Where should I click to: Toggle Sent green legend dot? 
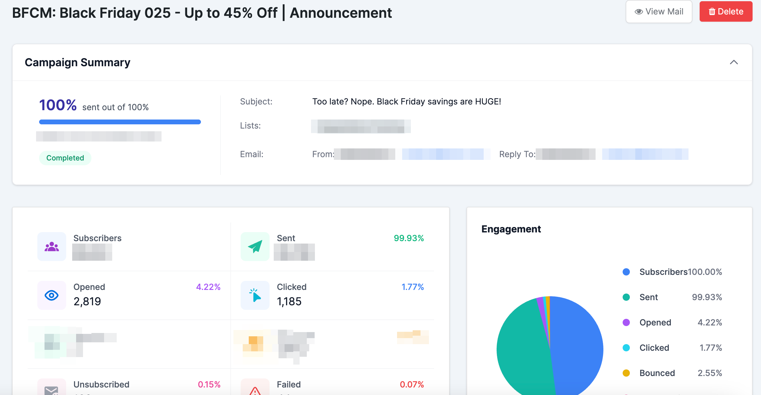626,297
